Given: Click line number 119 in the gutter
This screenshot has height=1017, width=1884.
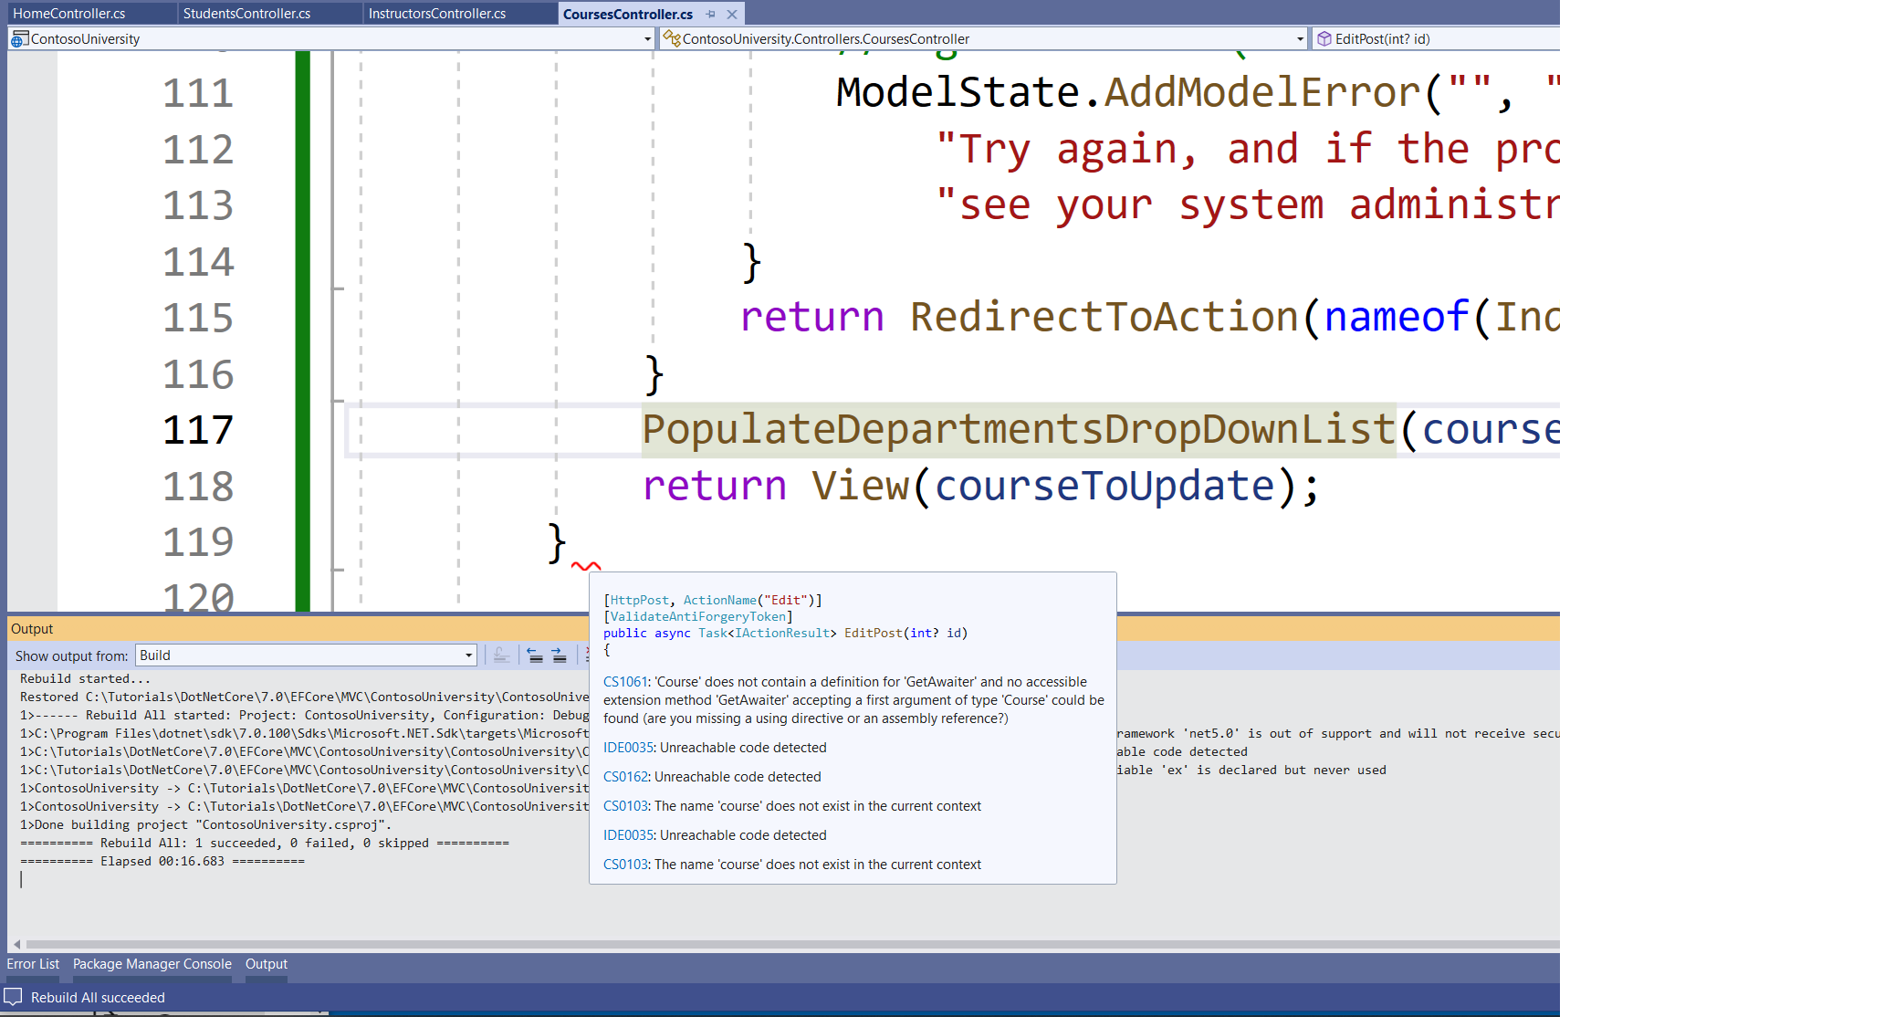Looking at the screenshot, I should click(198, 542).
